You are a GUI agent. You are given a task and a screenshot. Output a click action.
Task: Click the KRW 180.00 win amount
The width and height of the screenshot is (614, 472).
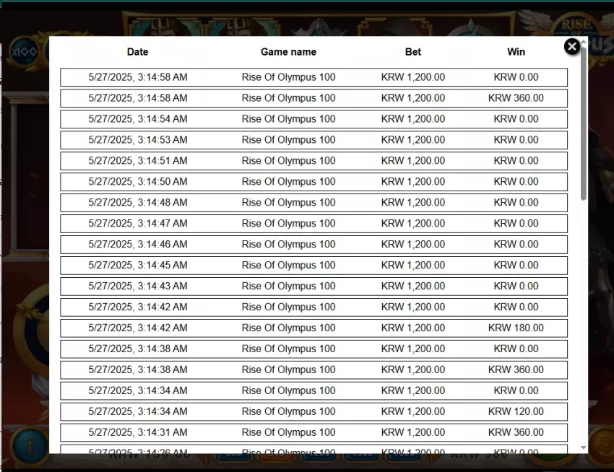point(516,328)
